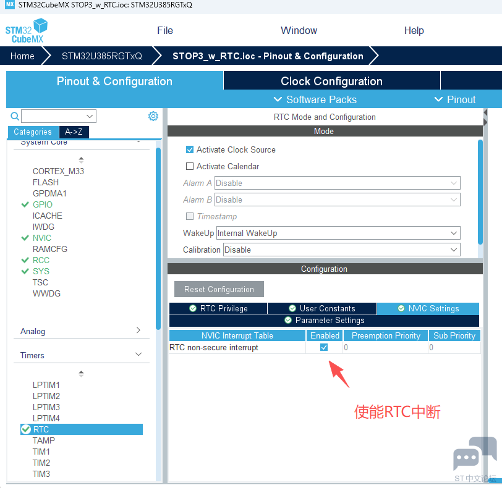Select CORTEX_M33 in the list
The height and width of the screenshot is (488, 502).
click(58, 171)
